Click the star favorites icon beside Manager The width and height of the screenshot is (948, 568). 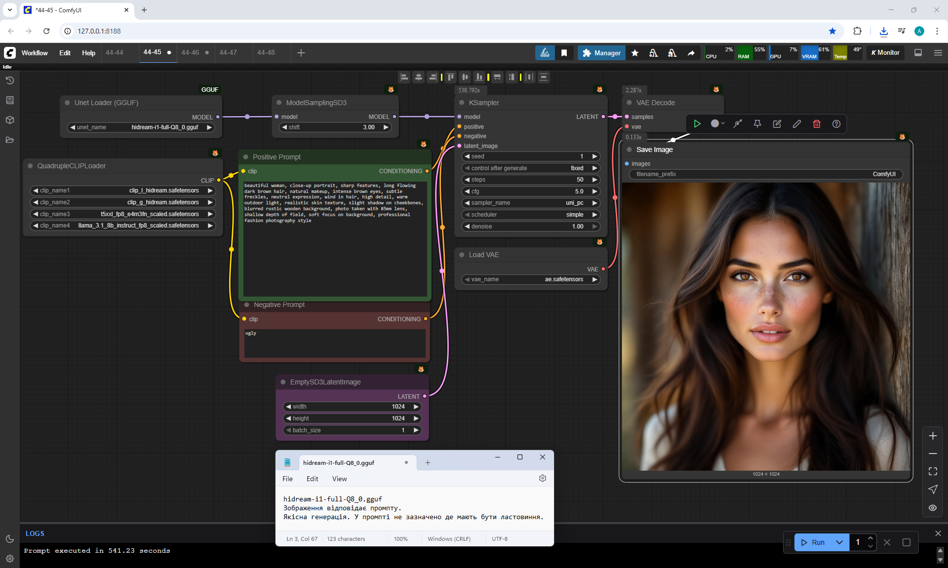(635, 53)
